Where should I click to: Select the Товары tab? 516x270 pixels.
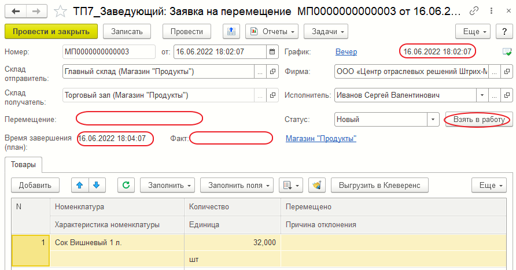24,165
